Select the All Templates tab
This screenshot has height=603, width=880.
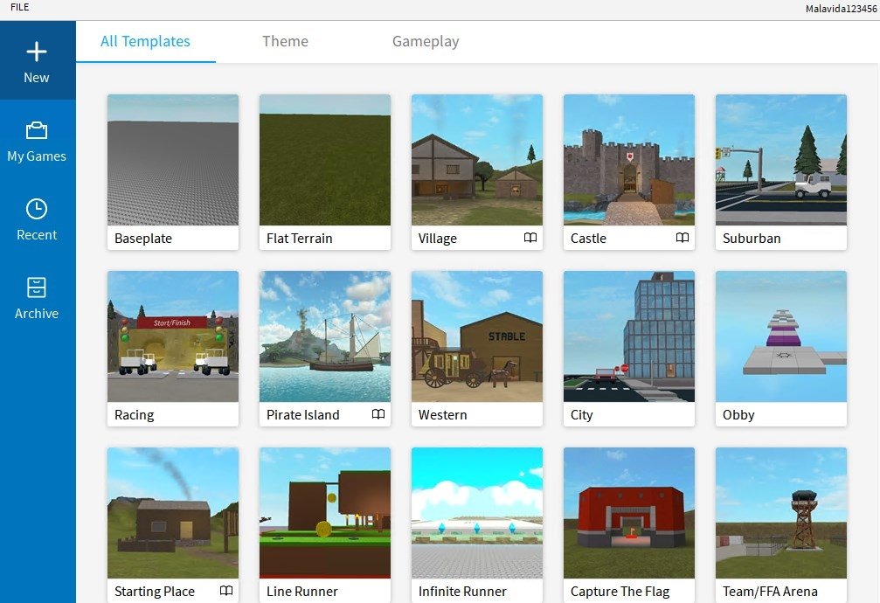pos(145,41)
